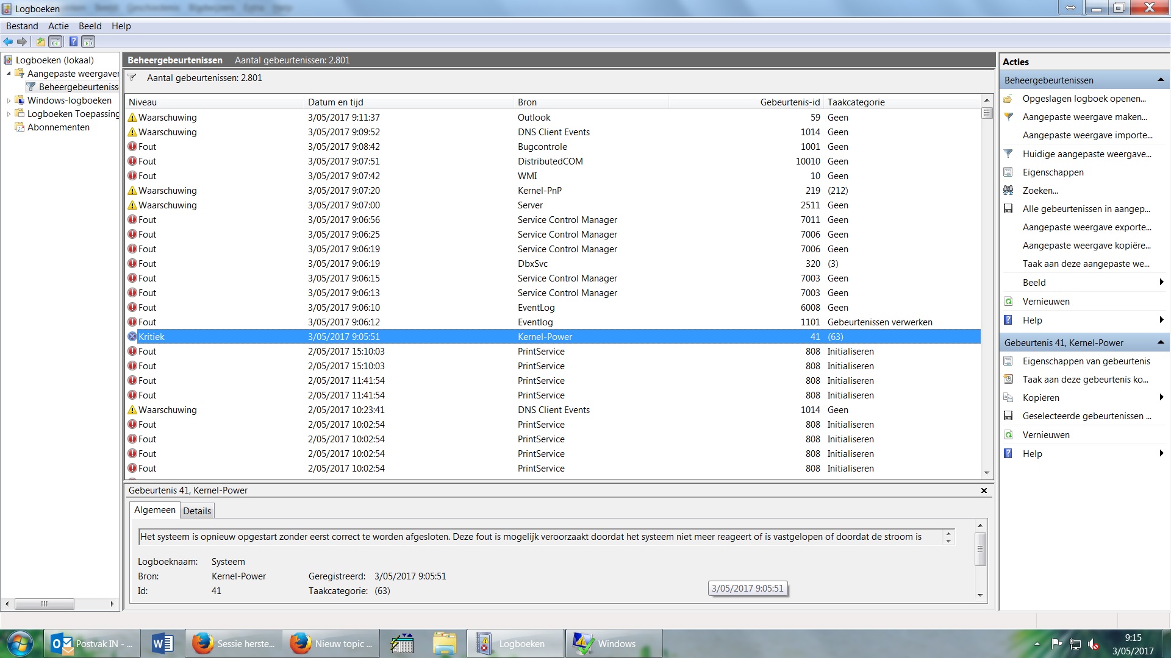
Task: Click the Forward arrow toolbar icon
Action: tap(22, 41)
